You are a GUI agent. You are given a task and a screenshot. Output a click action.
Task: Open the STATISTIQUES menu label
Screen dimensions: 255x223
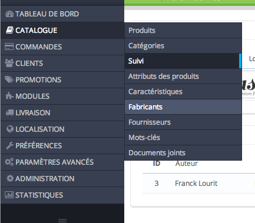point(39,195)
